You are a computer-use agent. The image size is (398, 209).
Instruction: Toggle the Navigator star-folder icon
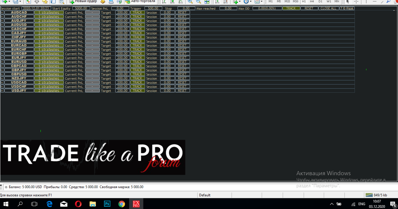(45, 2)
